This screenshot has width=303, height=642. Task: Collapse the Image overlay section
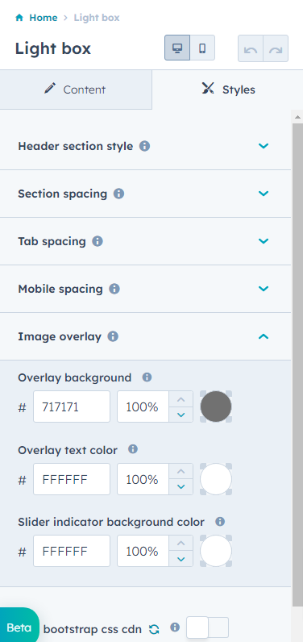(x=145, y=336)
